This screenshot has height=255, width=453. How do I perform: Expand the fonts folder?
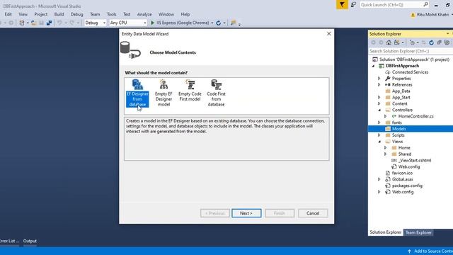coord(379,123)
